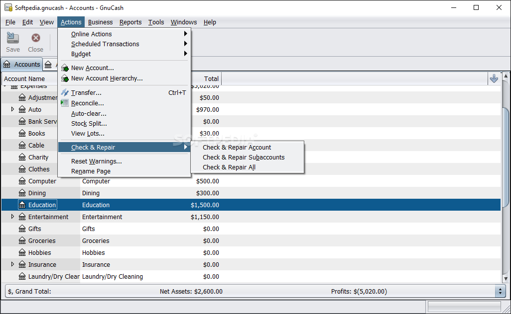The width and height of the screenshot is (511, 314).
Task: Choose Check & Repair All
Action: click(x=248, y=167)
